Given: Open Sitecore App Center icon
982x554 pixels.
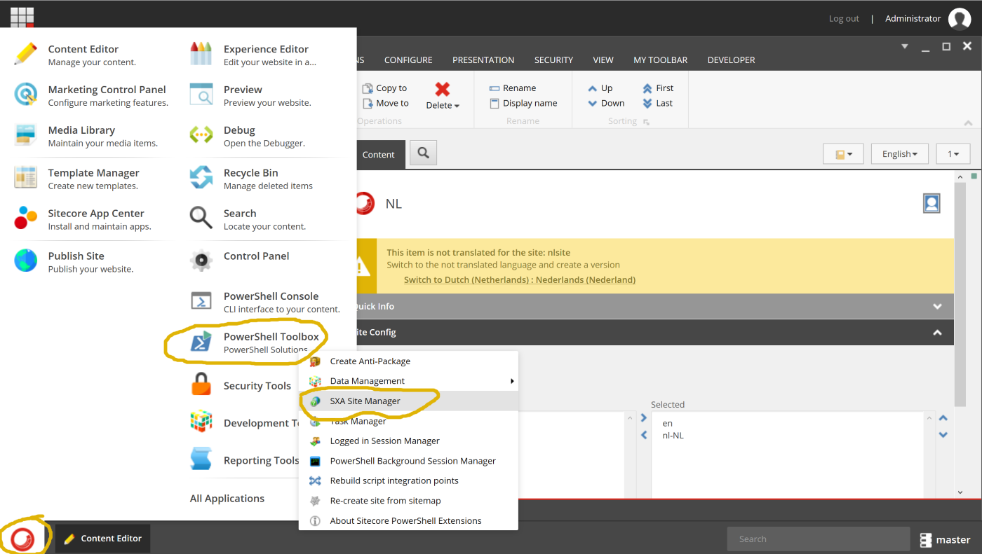Looking at the screenshot, I should coord(26,219).
